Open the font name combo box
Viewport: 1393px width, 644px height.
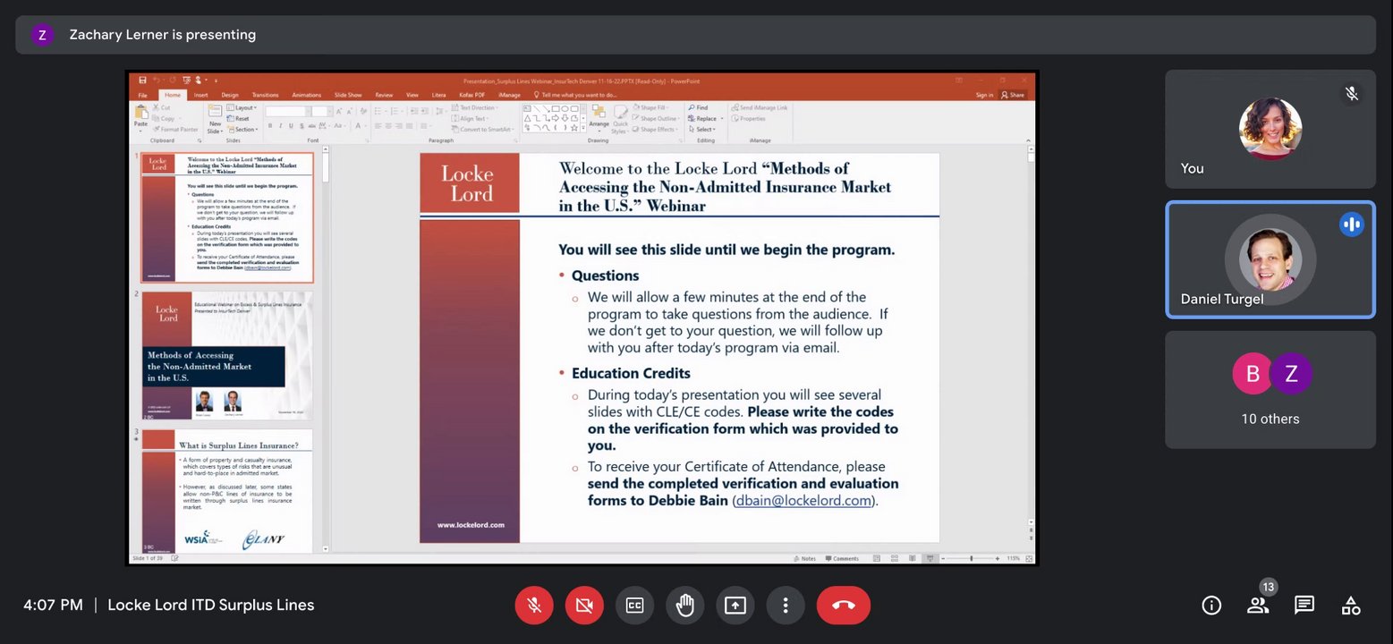coord(287,111)
